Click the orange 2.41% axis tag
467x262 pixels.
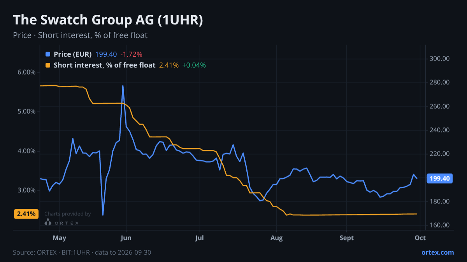26,214
